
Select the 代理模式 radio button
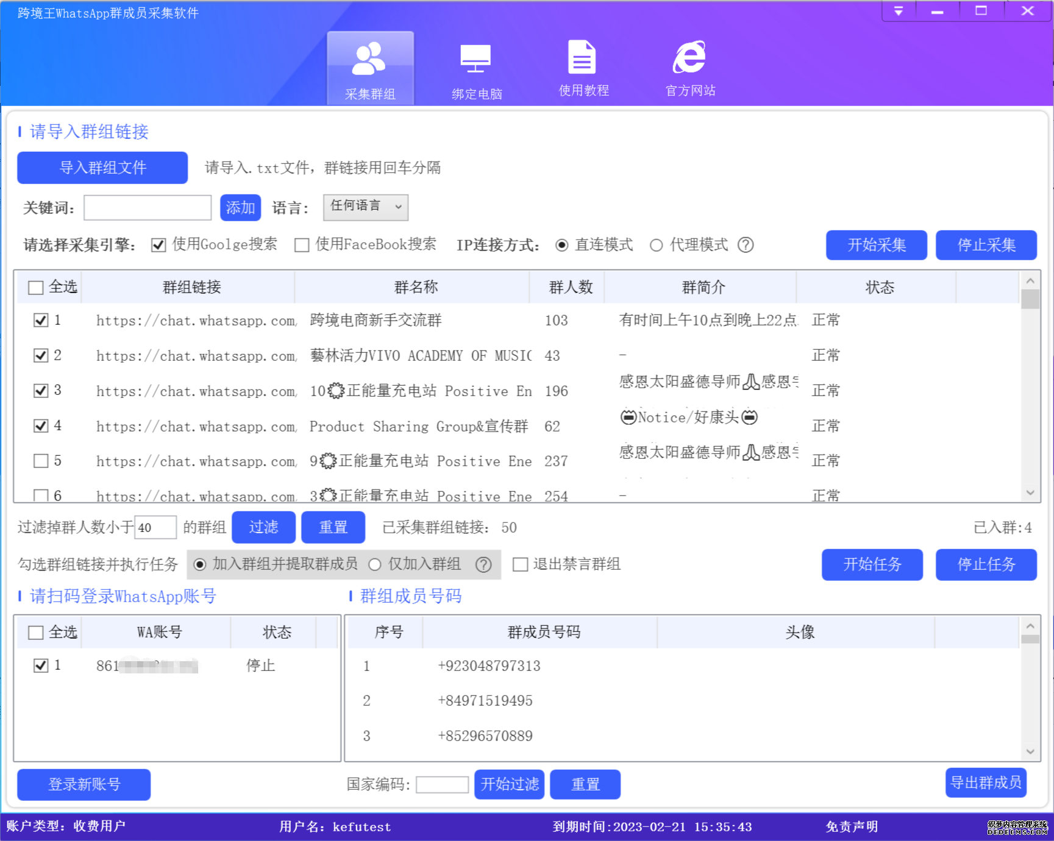656,245
